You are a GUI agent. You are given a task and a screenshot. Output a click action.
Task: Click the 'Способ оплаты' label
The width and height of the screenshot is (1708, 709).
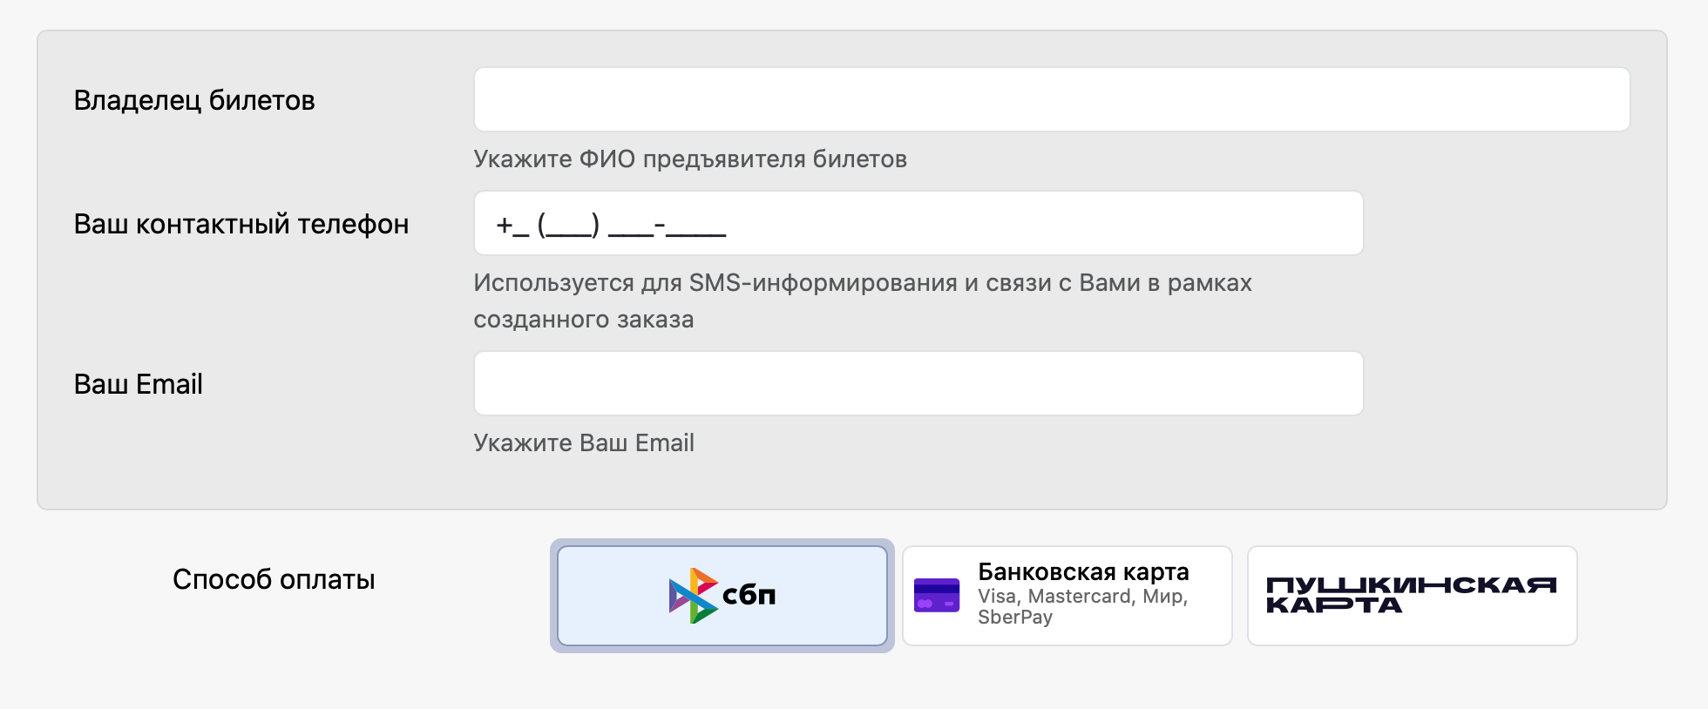[x=274, y=579]
